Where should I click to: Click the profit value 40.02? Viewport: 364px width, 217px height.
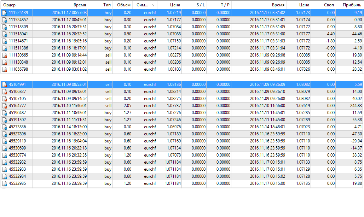click(x=357, y=99)
